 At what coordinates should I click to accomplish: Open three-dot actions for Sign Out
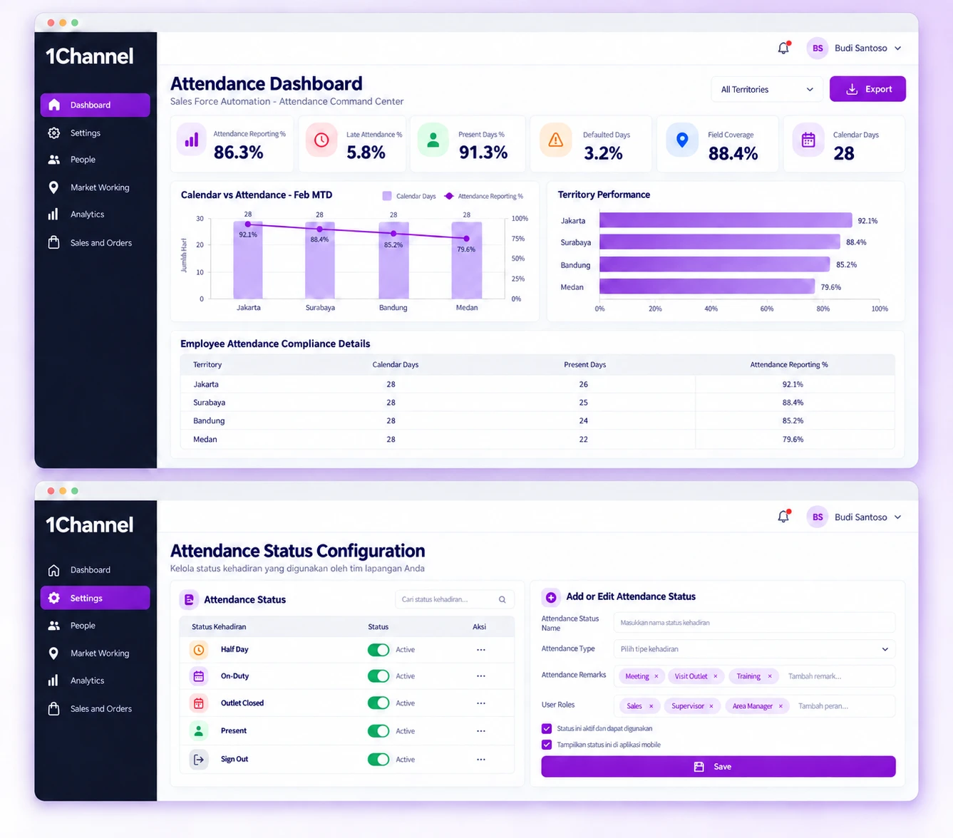point(481,760)
